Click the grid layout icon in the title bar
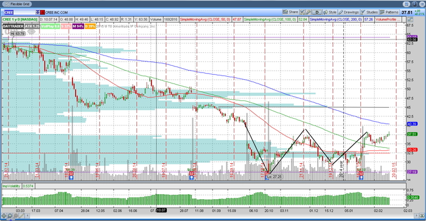 coord(407,4)
